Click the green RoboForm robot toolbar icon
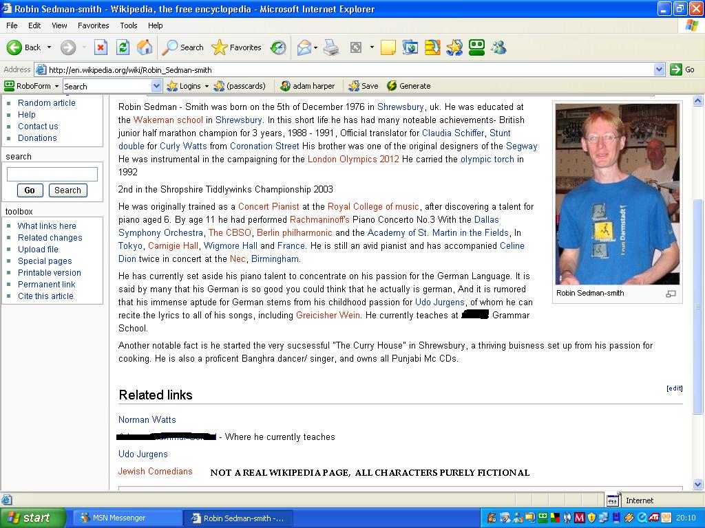Viewport: 705px width, 528px height. 476,47
